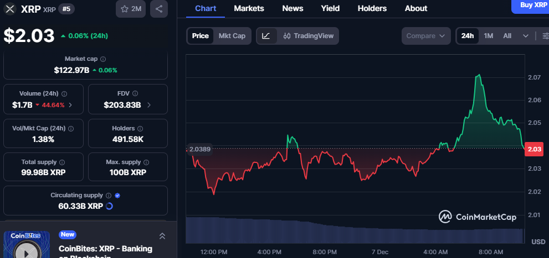
Task: Select the Price chart toggle
Action: tap(200, 36)
